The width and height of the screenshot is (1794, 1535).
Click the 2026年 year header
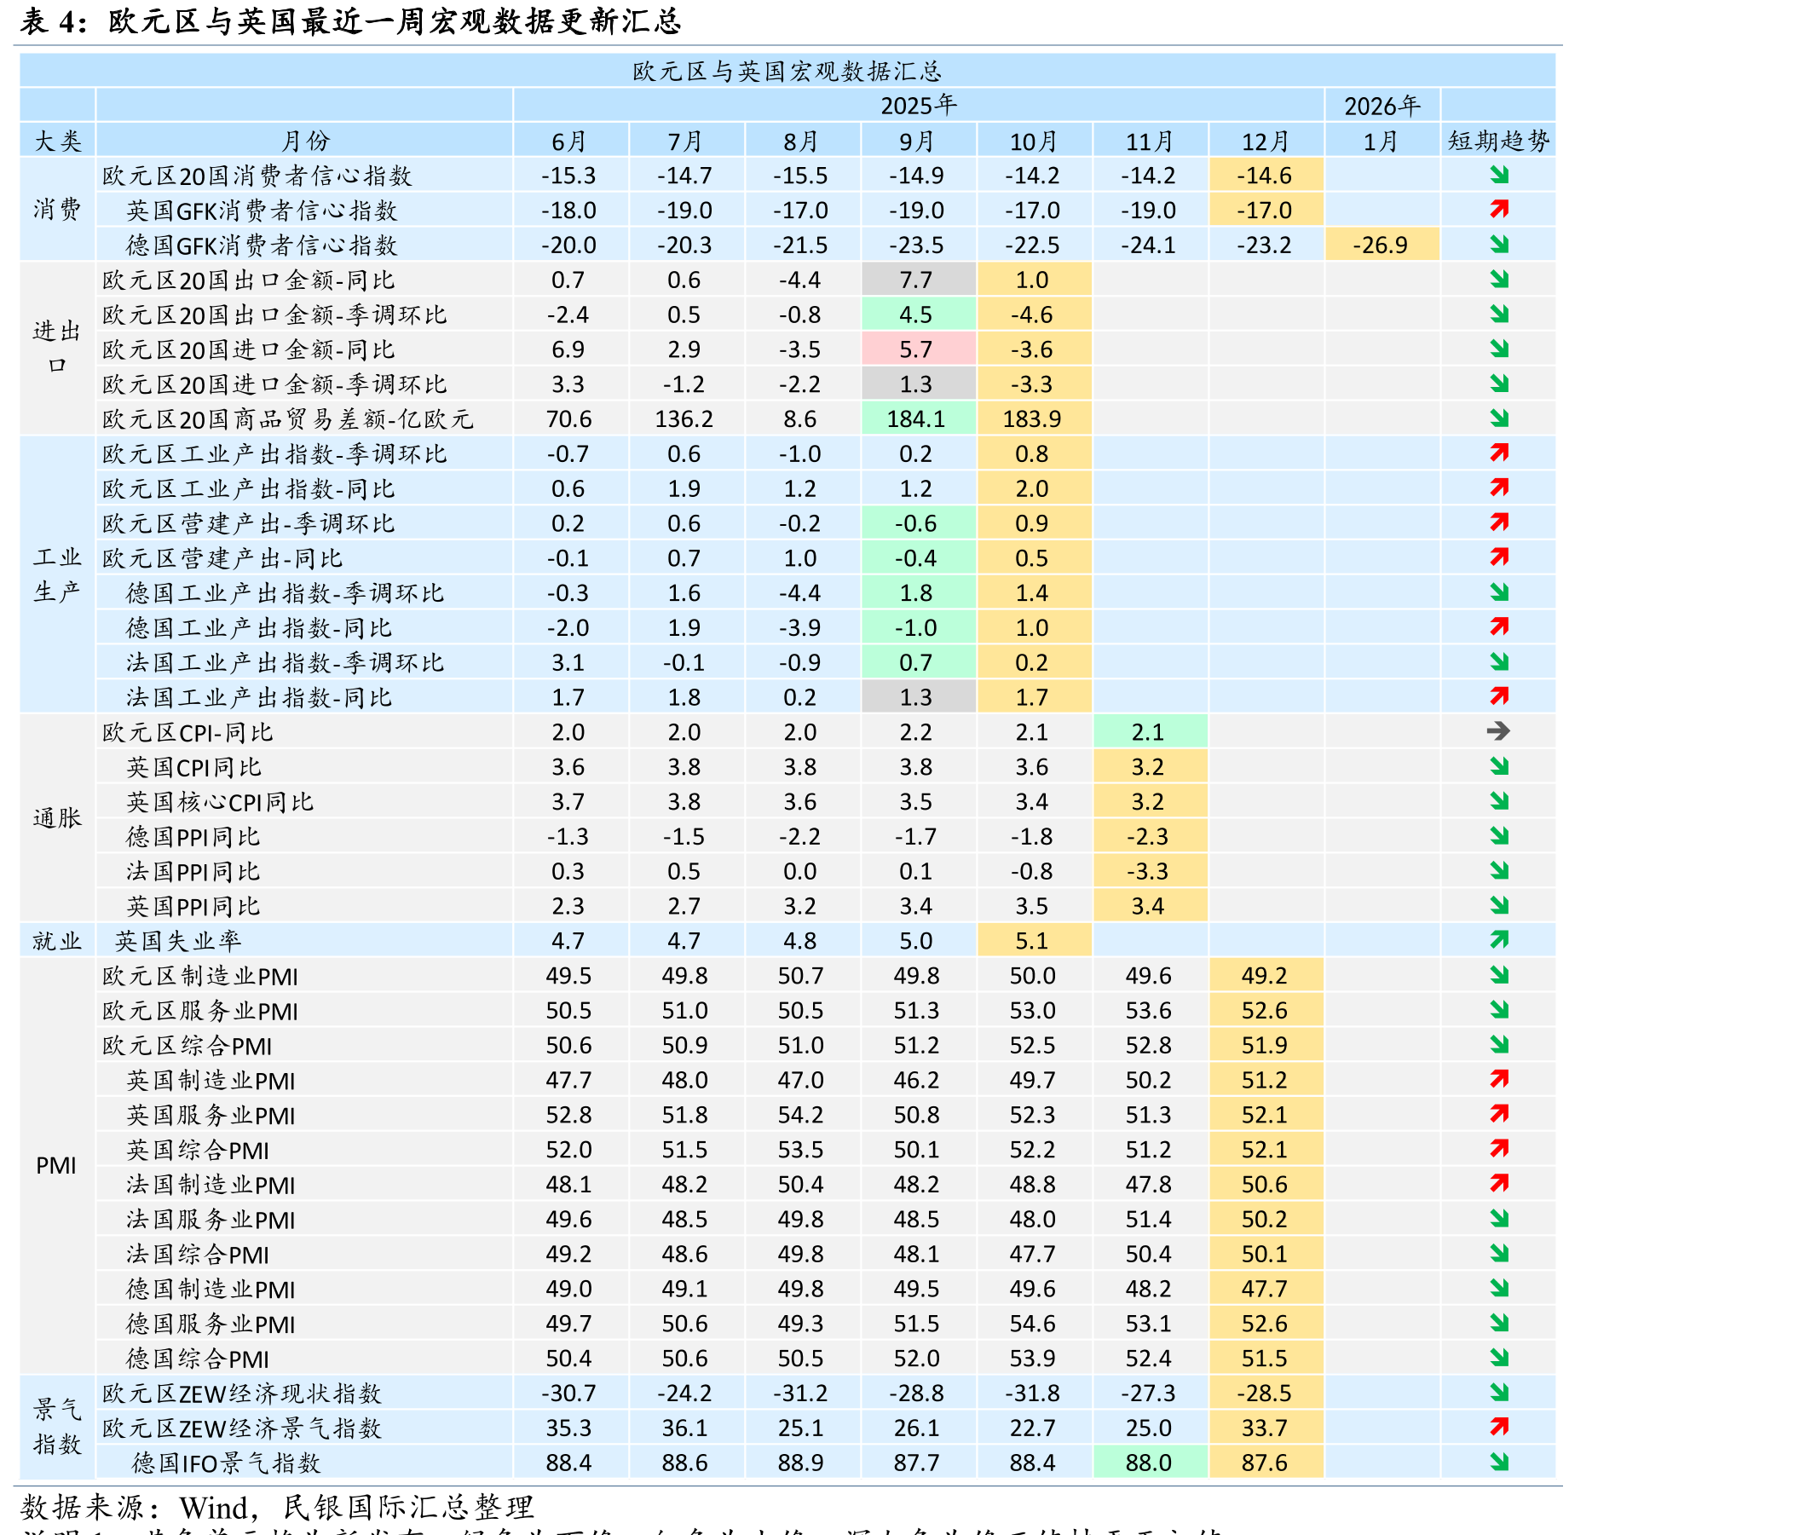(1382, 106)
